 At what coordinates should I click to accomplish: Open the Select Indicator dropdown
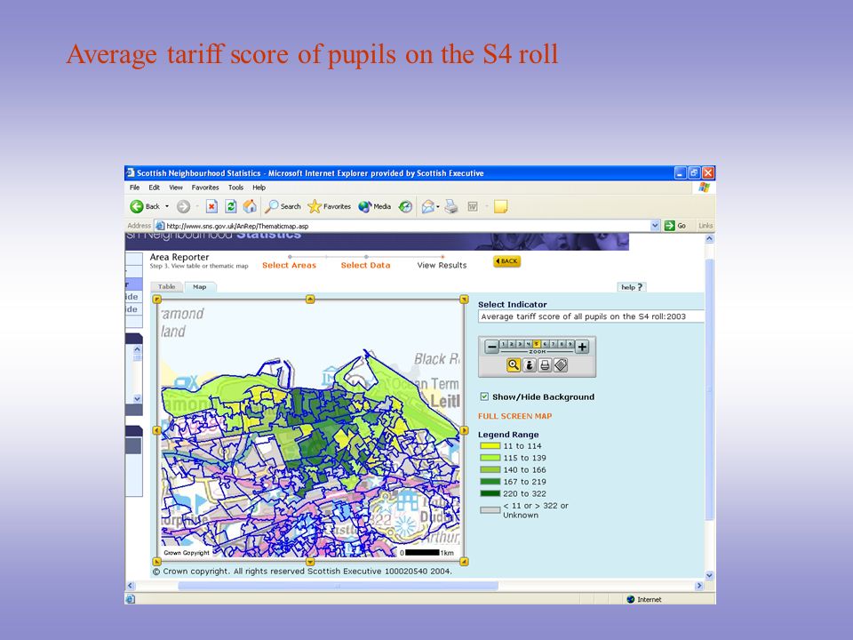coord(591,316)
